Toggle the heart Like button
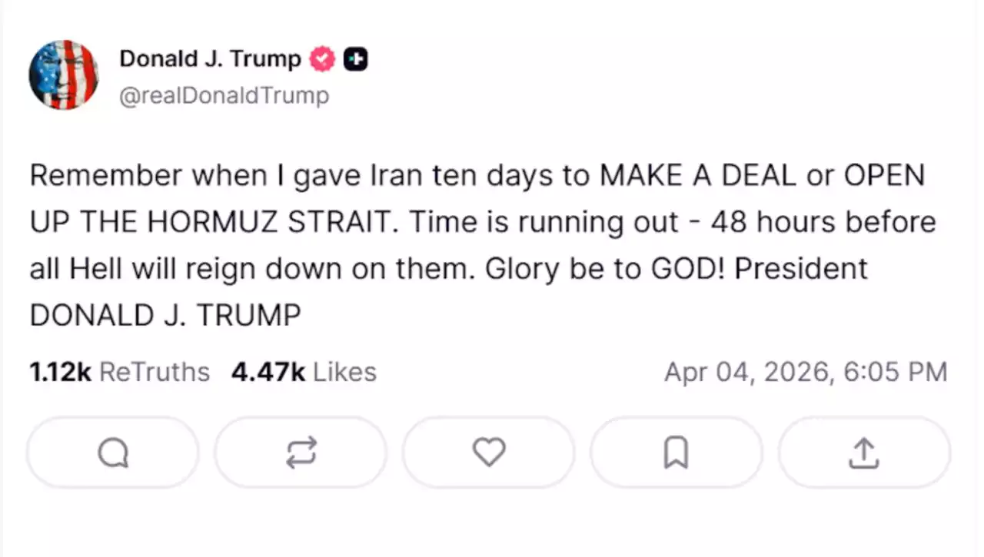 tap(488, 453)
